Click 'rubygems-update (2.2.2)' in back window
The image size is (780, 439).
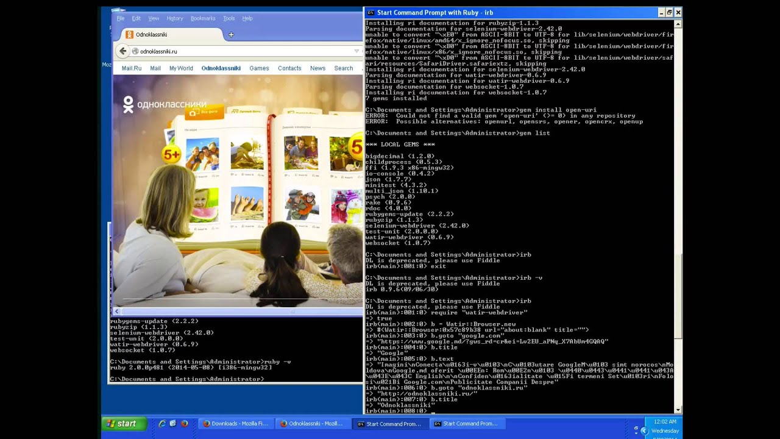154,322
